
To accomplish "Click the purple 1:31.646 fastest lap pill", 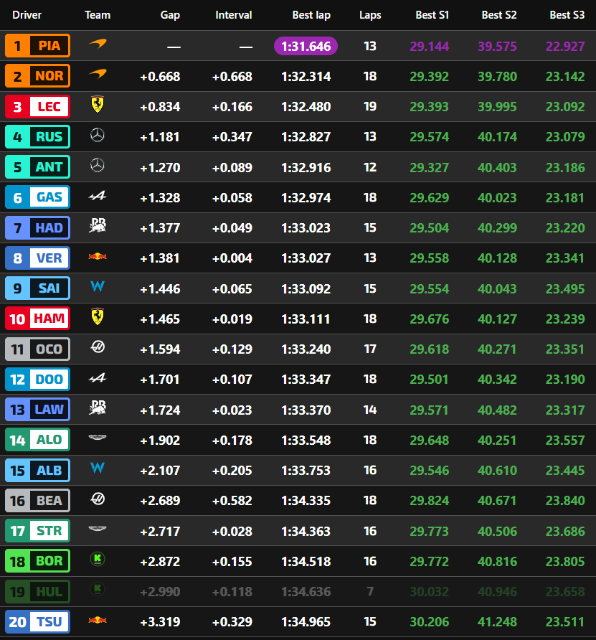I will [x=306, y=46].
